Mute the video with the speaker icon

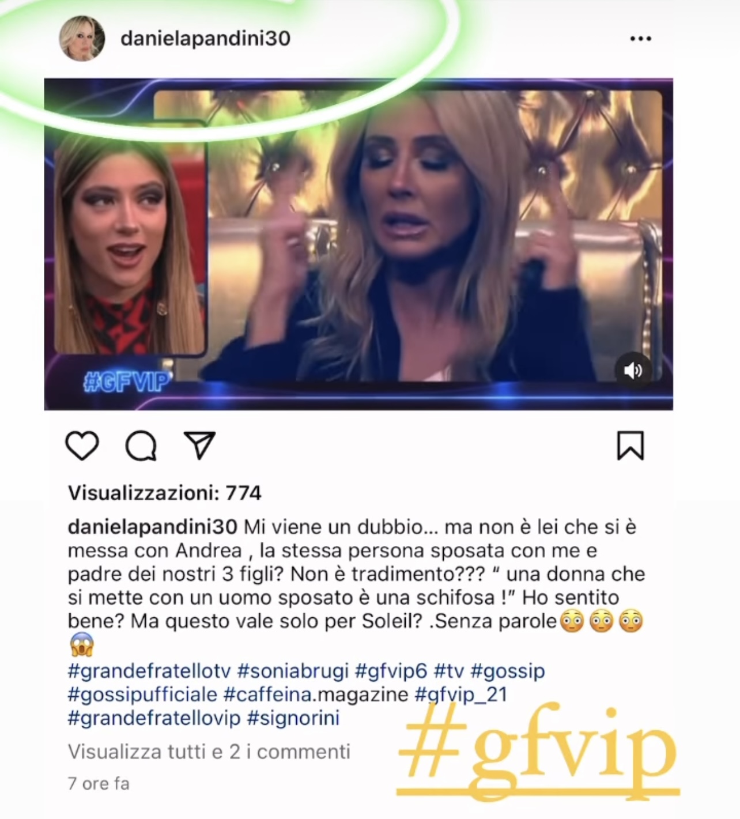pos(633,370)
